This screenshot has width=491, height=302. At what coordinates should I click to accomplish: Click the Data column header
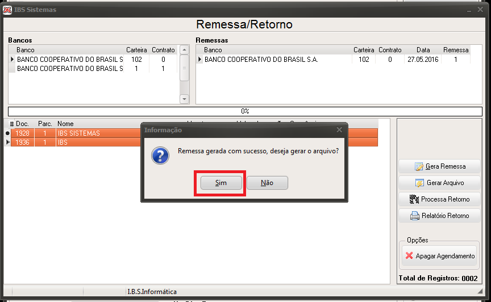click(x=423, y=50)
